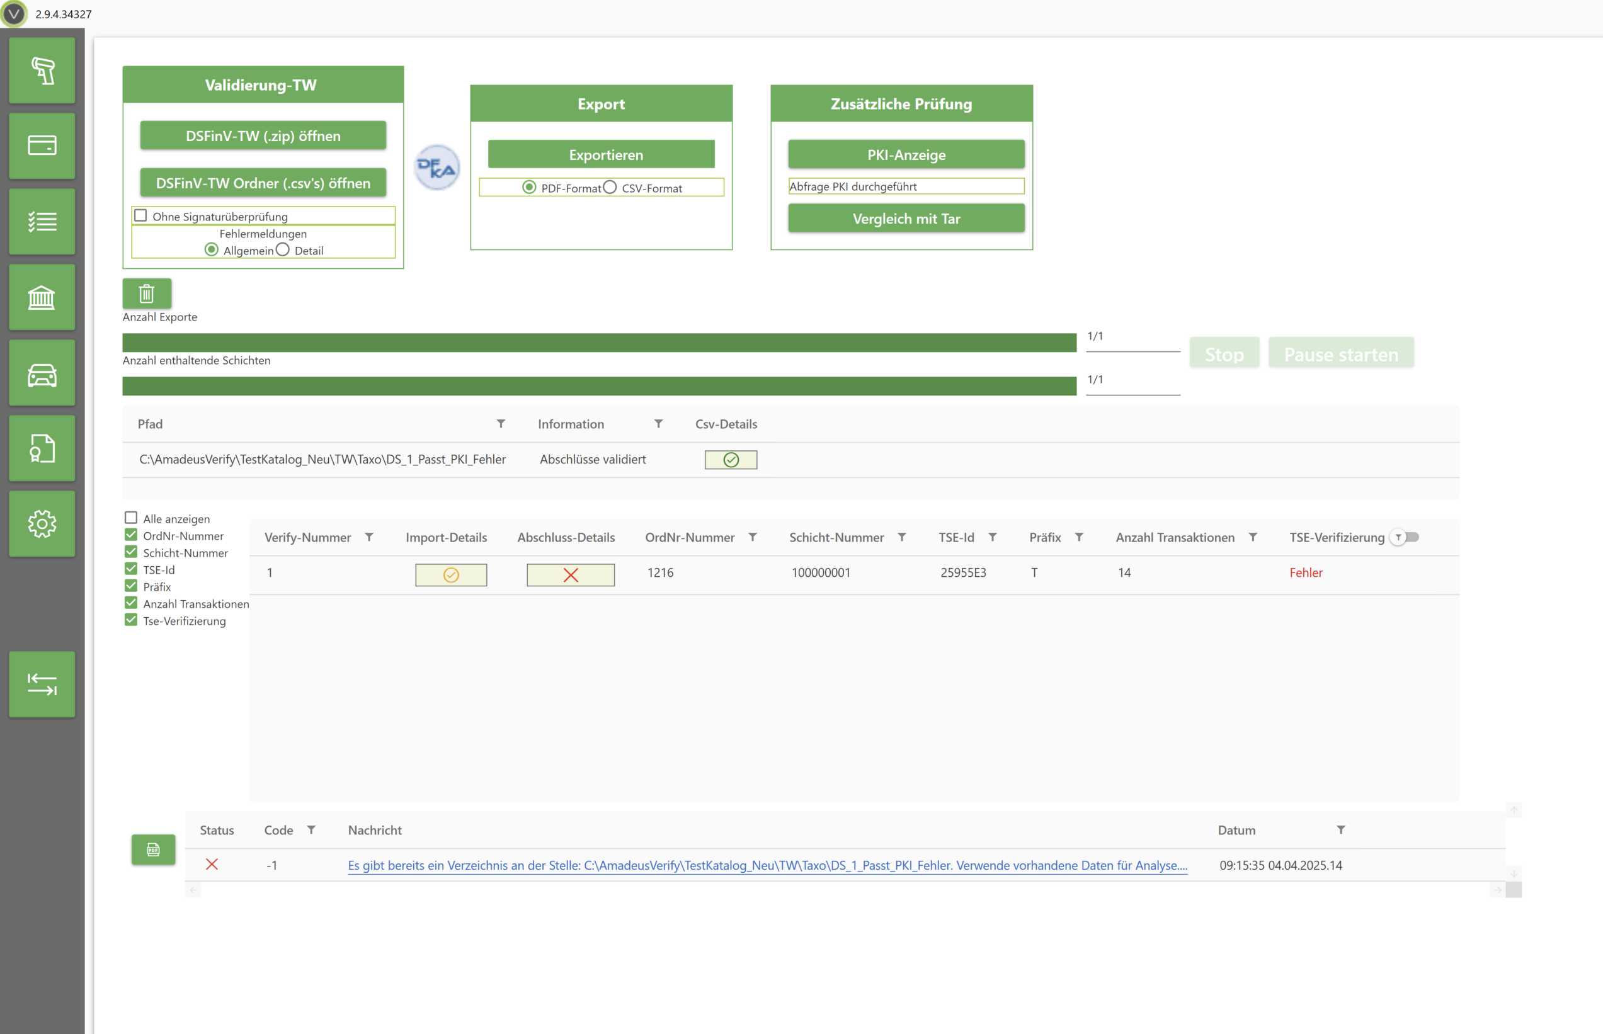Check the Alle anzeigen checkbox
Screen dimensions: 1603x1034
pos(131,518)
